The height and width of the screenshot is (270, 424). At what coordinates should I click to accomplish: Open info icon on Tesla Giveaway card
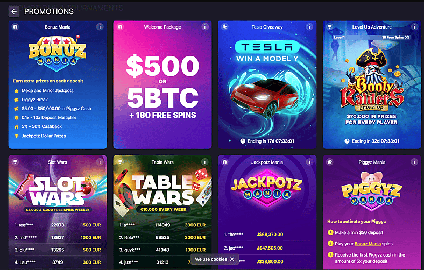[x=309, y=27]
